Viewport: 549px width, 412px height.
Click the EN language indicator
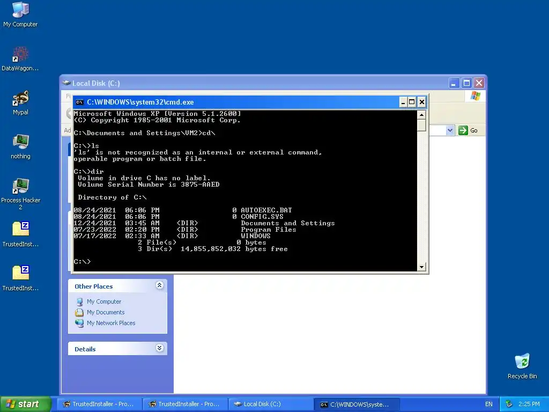pos(489,404)
